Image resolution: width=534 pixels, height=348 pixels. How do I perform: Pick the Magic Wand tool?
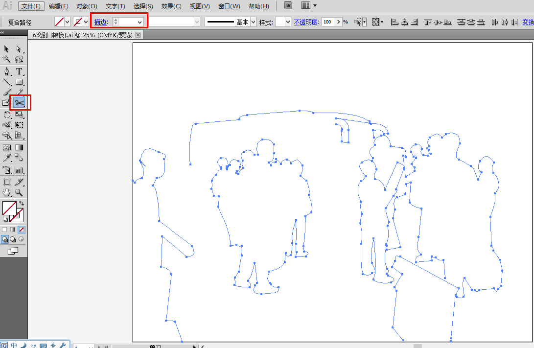click(x=6, y=59)
